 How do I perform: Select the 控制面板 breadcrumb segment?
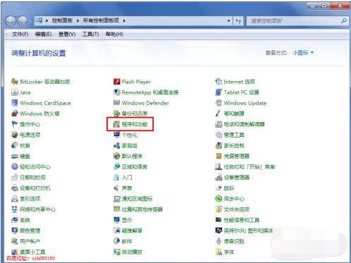click(62, 20)
